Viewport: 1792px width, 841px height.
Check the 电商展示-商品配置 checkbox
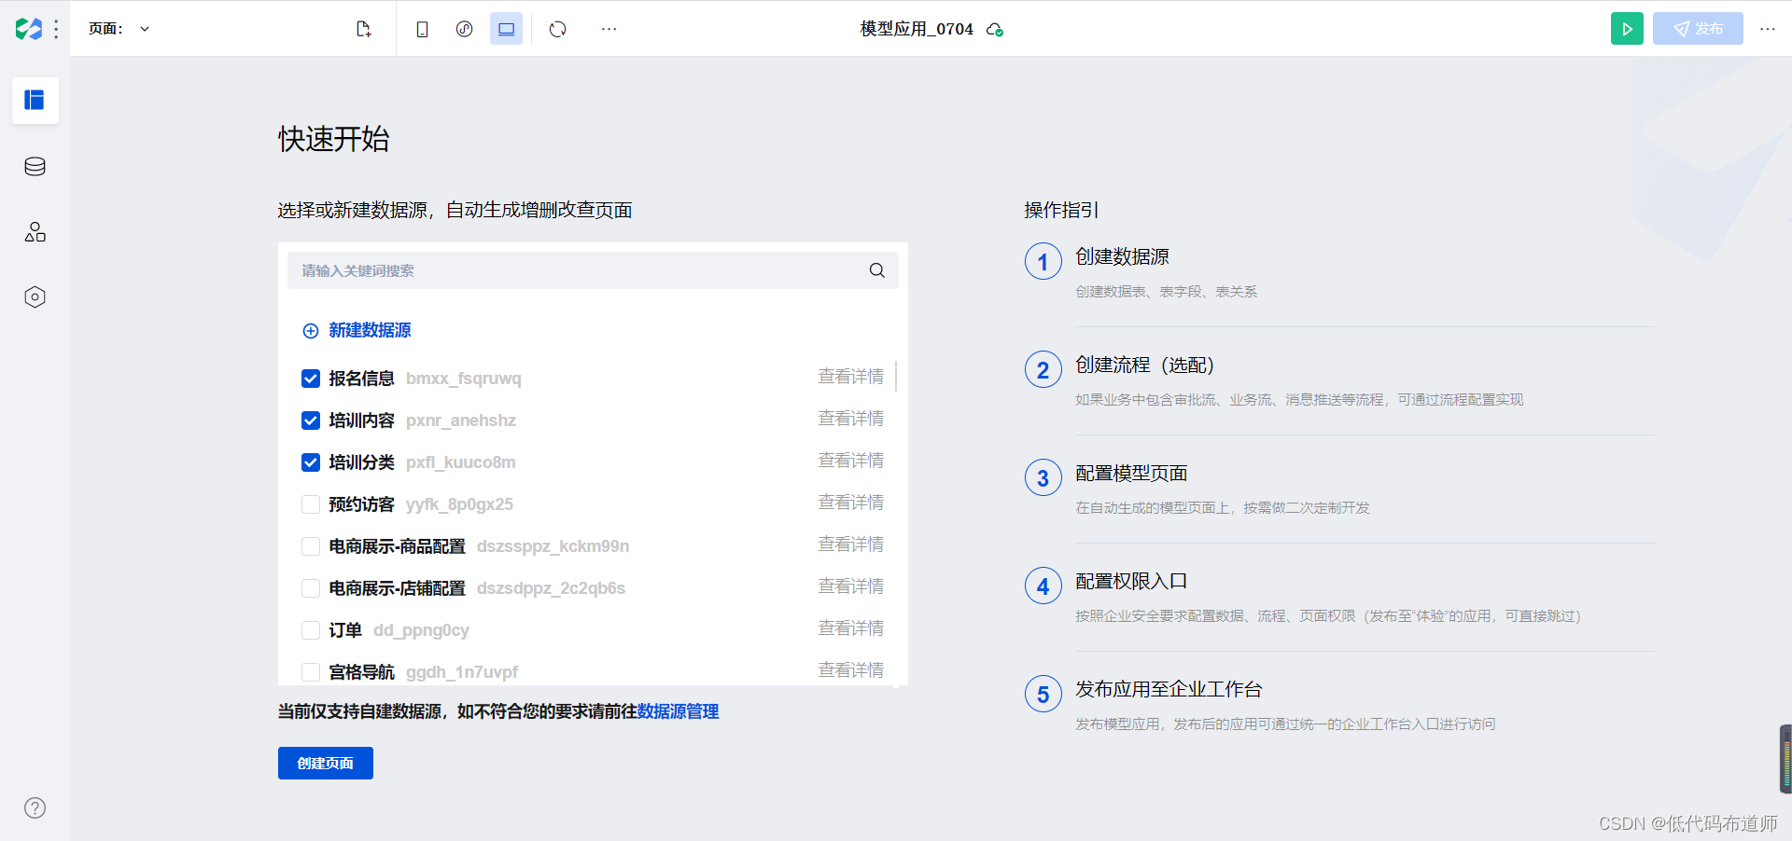pyautogui.click(x=311, y=546)
